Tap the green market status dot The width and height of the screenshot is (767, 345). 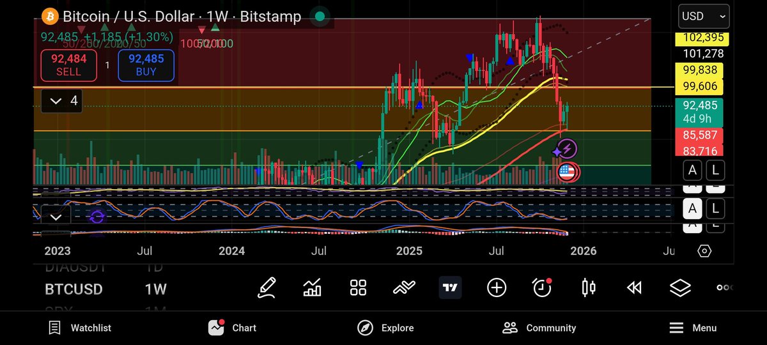(x=320, y=17)
